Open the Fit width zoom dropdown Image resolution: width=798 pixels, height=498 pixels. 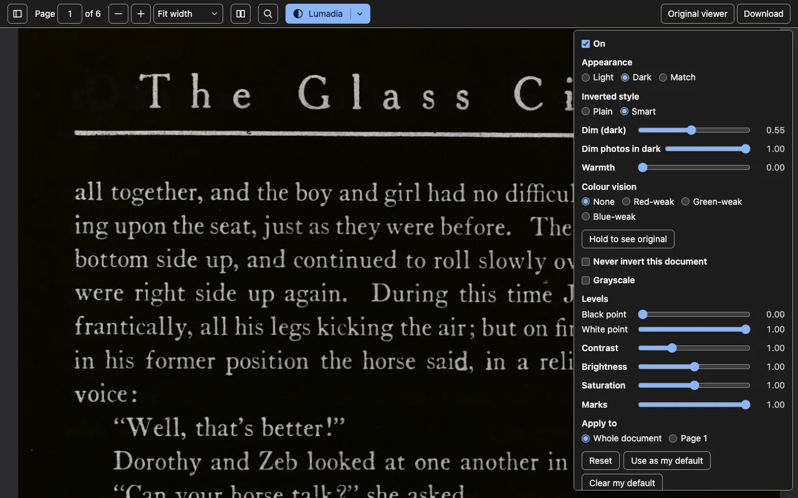(x=188, y=14)
